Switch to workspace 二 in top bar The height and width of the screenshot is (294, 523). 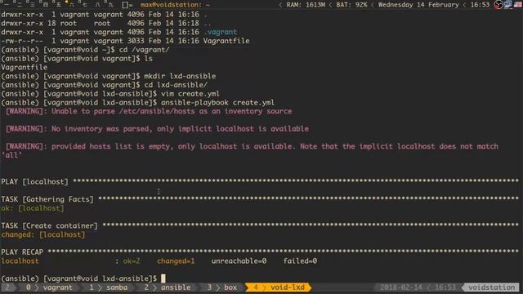(20, 5)
